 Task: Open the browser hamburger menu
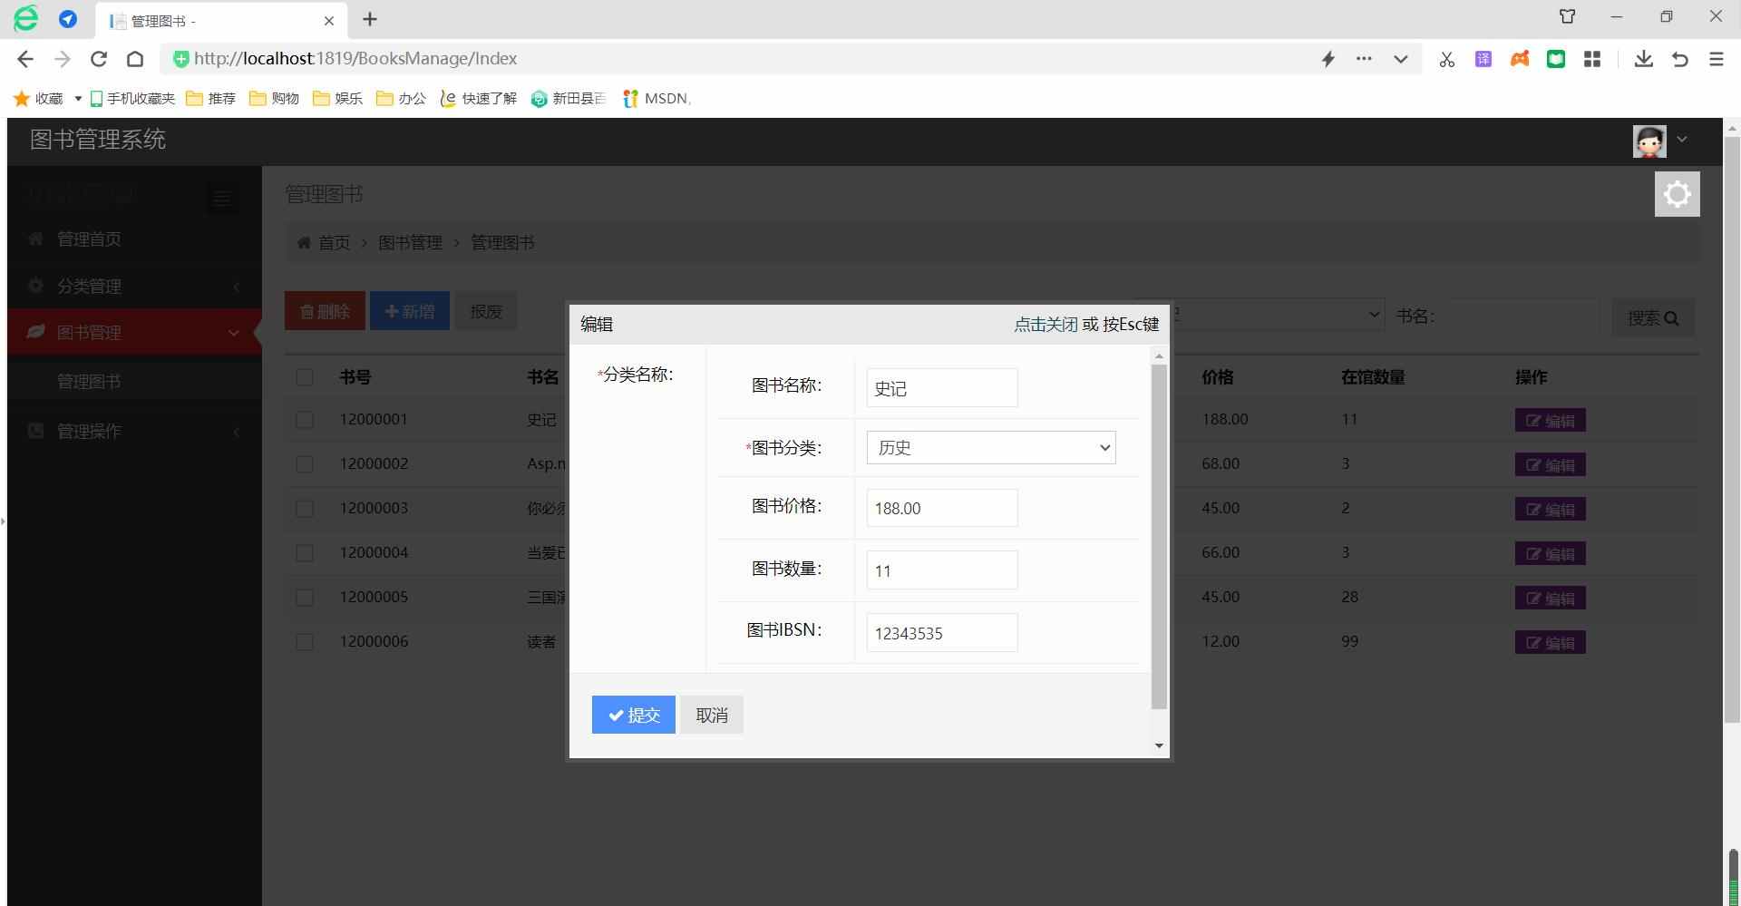click(x=1717, y=59)
